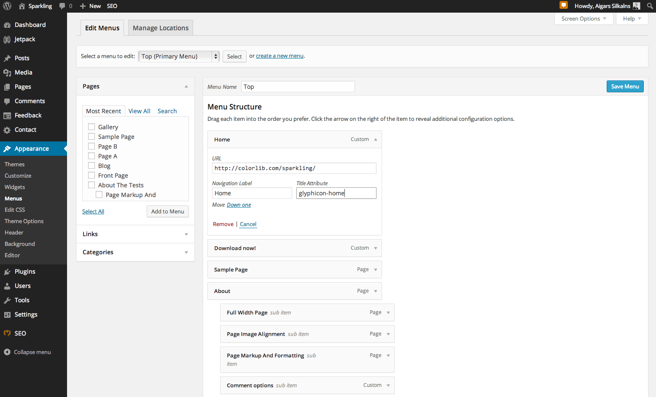The width and height of the screenshot is (656, 397).
Task: Open the orange notification icon near Howdy
Action: [x=564, y=5]
